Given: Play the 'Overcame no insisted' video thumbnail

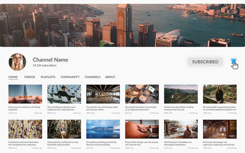Looking at the screenshot, I should click(x=25, y=94).
